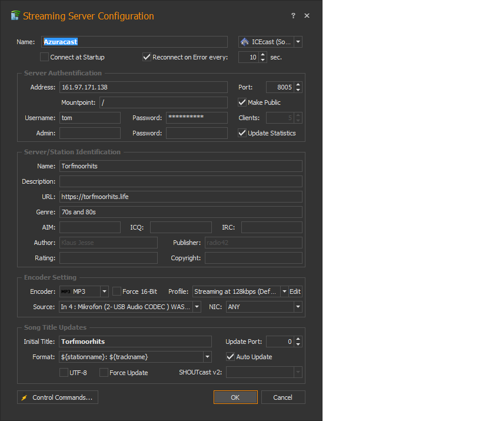Uncheck the Make Public checkbox

tap(242, 102)
